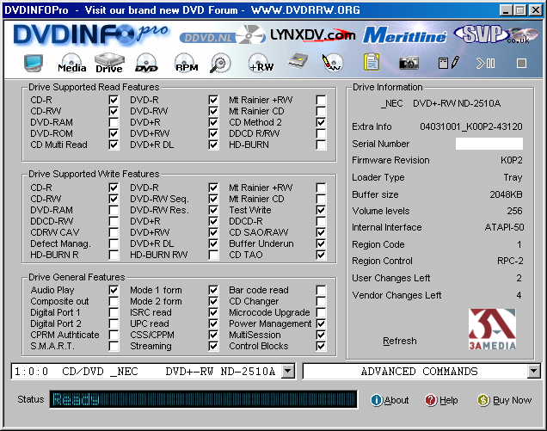Expand the ADVANCED COMMANDS dropdown arrow
The height and width of the screenshot is (431, 547).
(534, 371)
